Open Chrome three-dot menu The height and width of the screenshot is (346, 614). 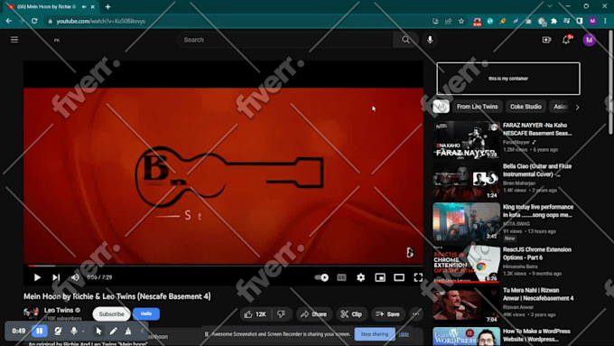coord(605,21)
